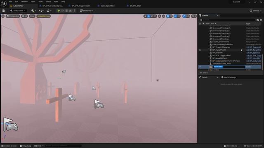Open the Edit BP_TeleportCharacter link
Image resolution: width=264 pixels, height=148 pixels.
254,47
